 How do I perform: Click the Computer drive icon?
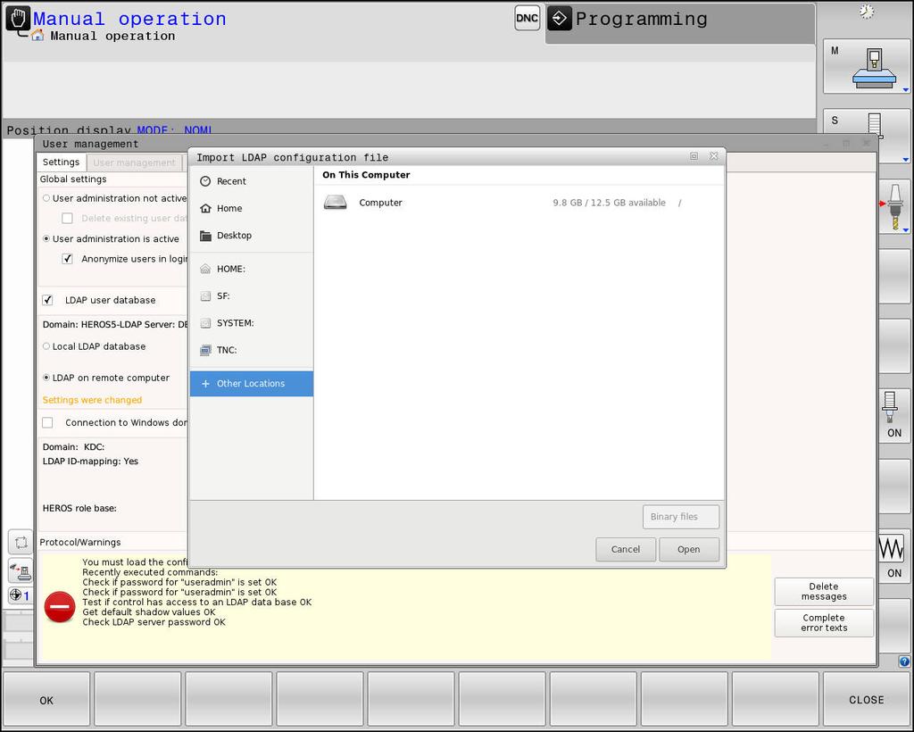pos(336,203)
